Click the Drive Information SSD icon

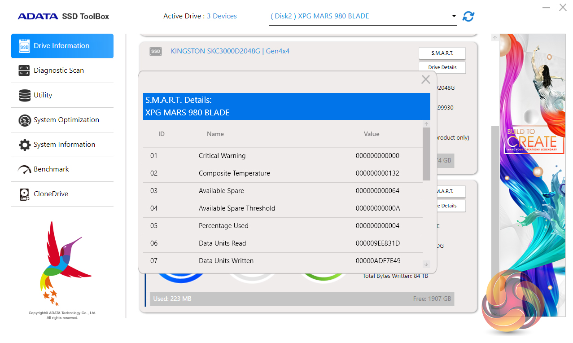pos(24,46)
